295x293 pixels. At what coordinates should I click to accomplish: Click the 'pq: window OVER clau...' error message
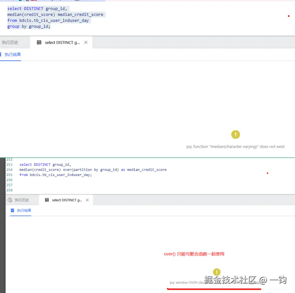[x=216, y=282]
